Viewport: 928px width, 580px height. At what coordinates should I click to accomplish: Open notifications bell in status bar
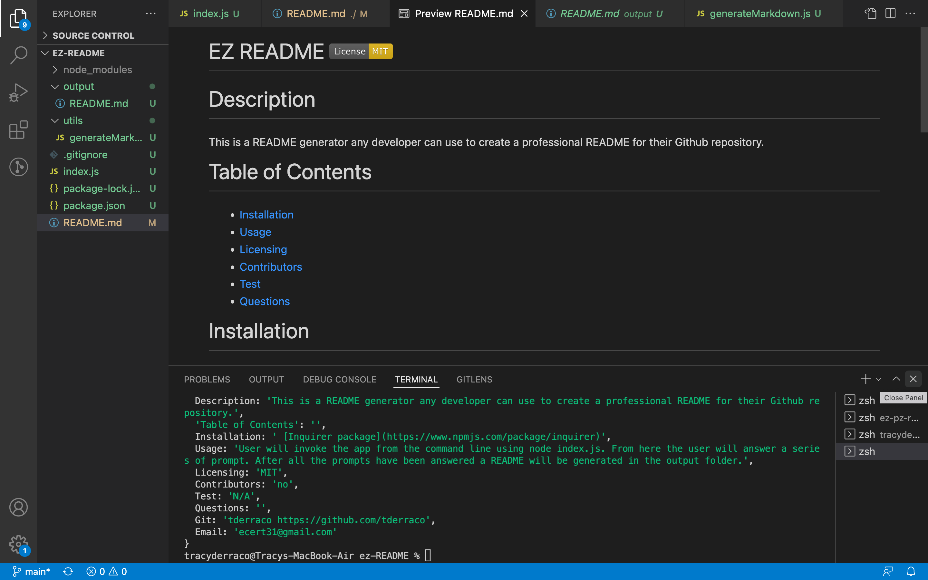[911, 572]
